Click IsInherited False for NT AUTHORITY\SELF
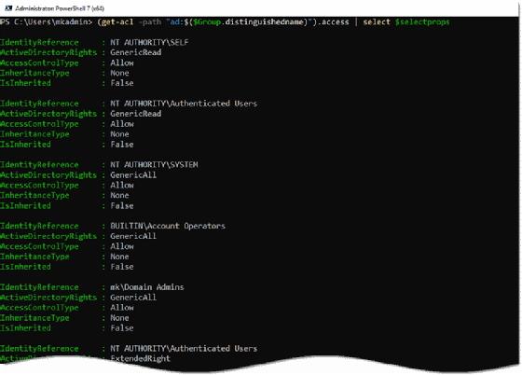The width and height of the screenshot is (522, 375). pyautogui.click(x=66, y=83)
